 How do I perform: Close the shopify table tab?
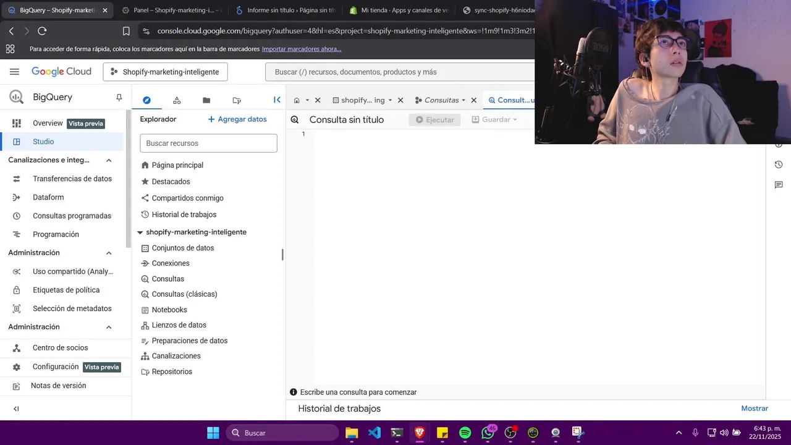click(x=400, y=100)
